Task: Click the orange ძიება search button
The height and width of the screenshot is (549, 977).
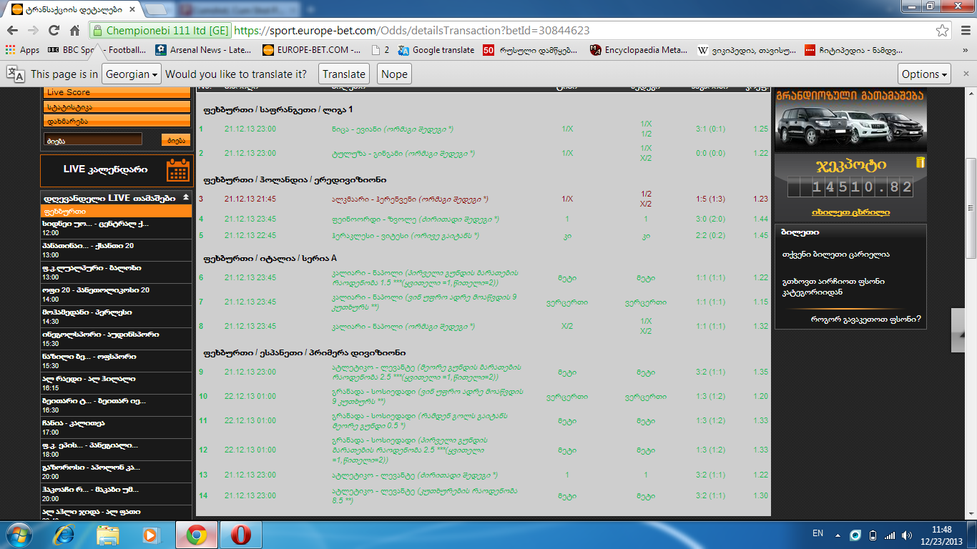Action: click(x=175, y=140)
